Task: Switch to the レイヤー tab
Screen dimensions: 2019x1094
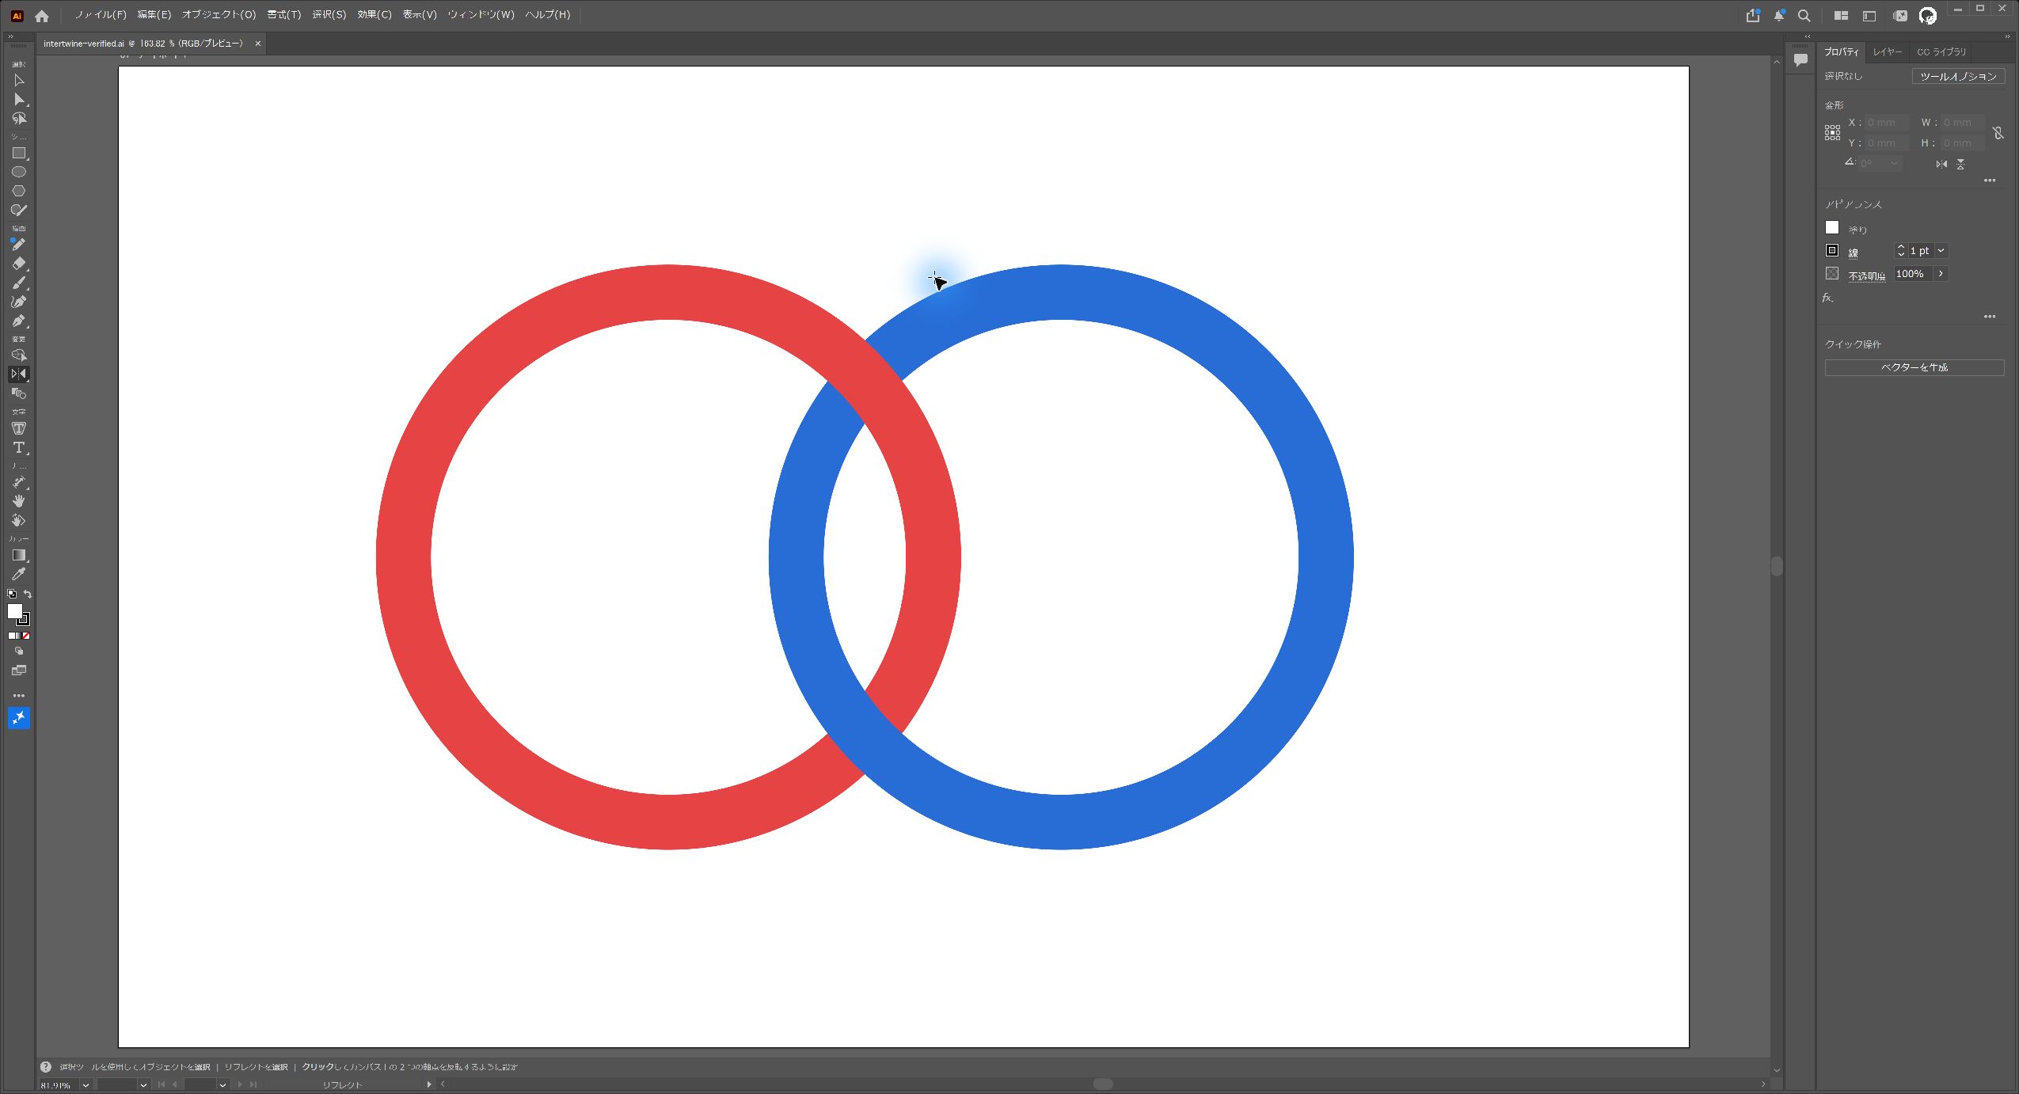Action: pyautogui.click(x=1888, y=52)
